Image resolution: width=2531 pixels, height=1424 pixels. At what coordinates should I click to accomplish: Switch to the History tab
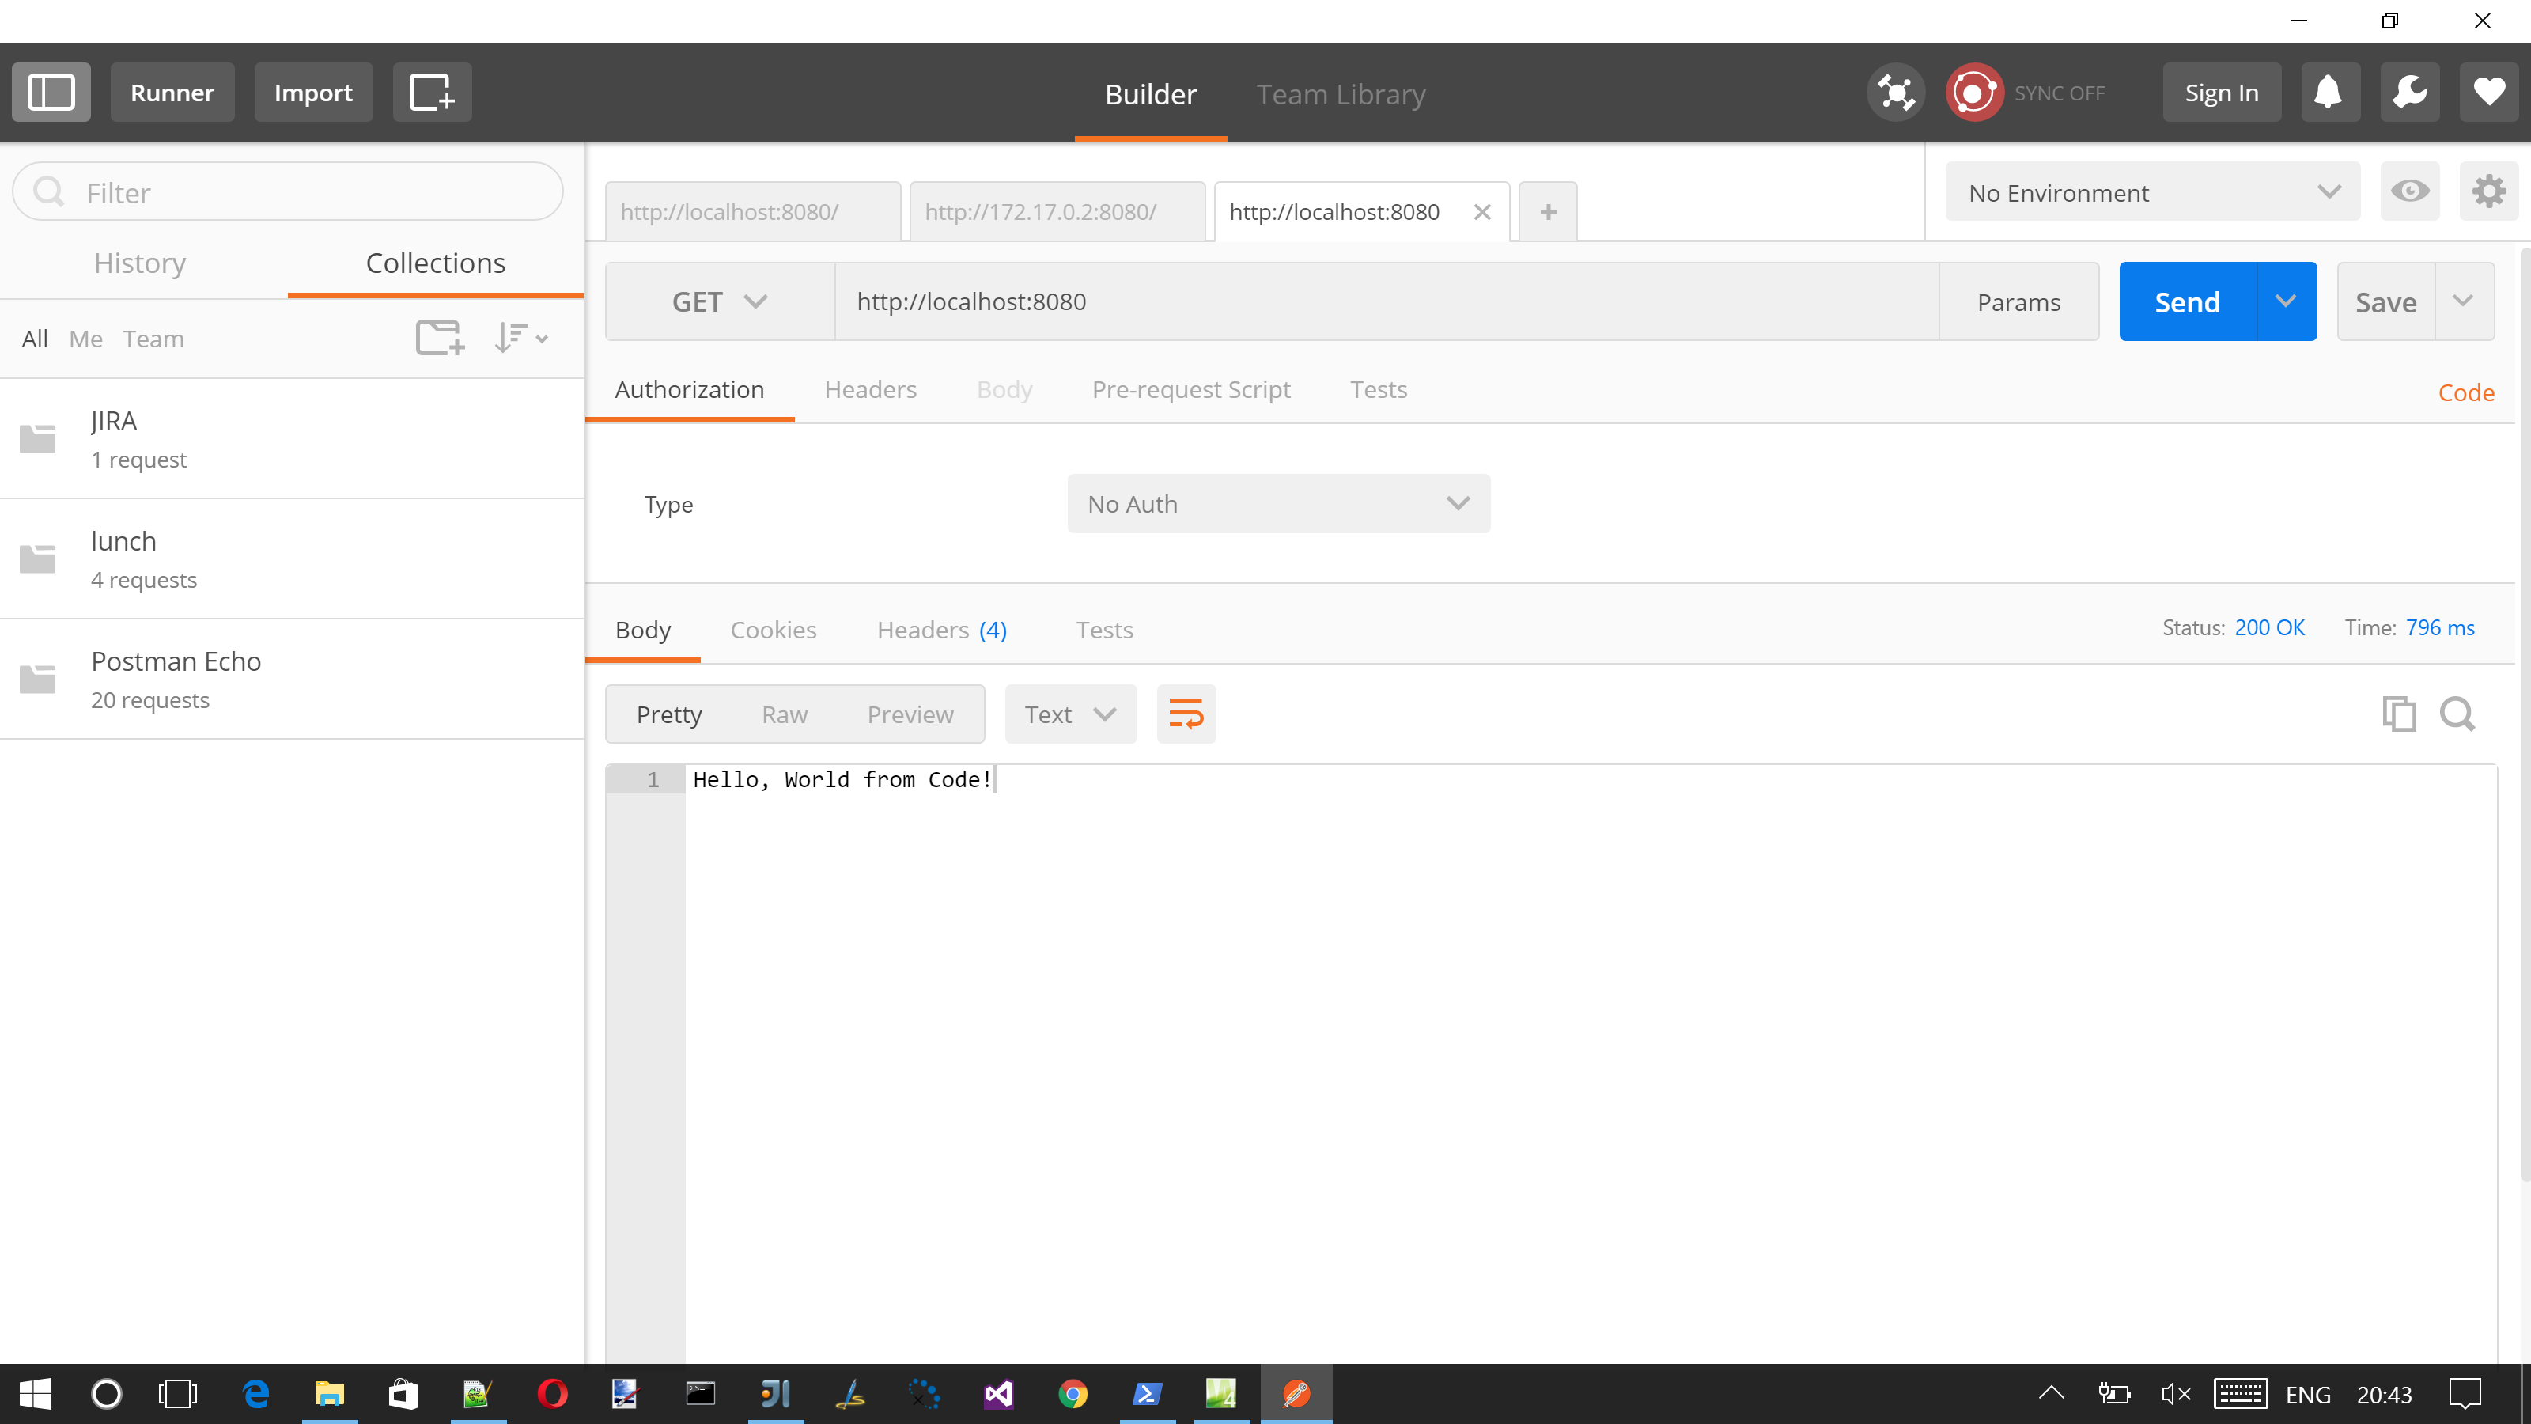[x=141, y=263]
